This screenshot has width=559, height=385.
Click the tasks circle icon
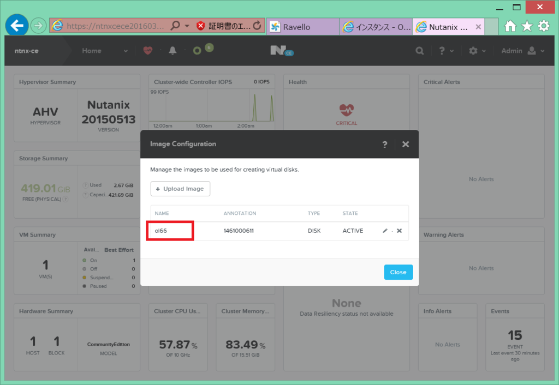click(x=197, y=51)
